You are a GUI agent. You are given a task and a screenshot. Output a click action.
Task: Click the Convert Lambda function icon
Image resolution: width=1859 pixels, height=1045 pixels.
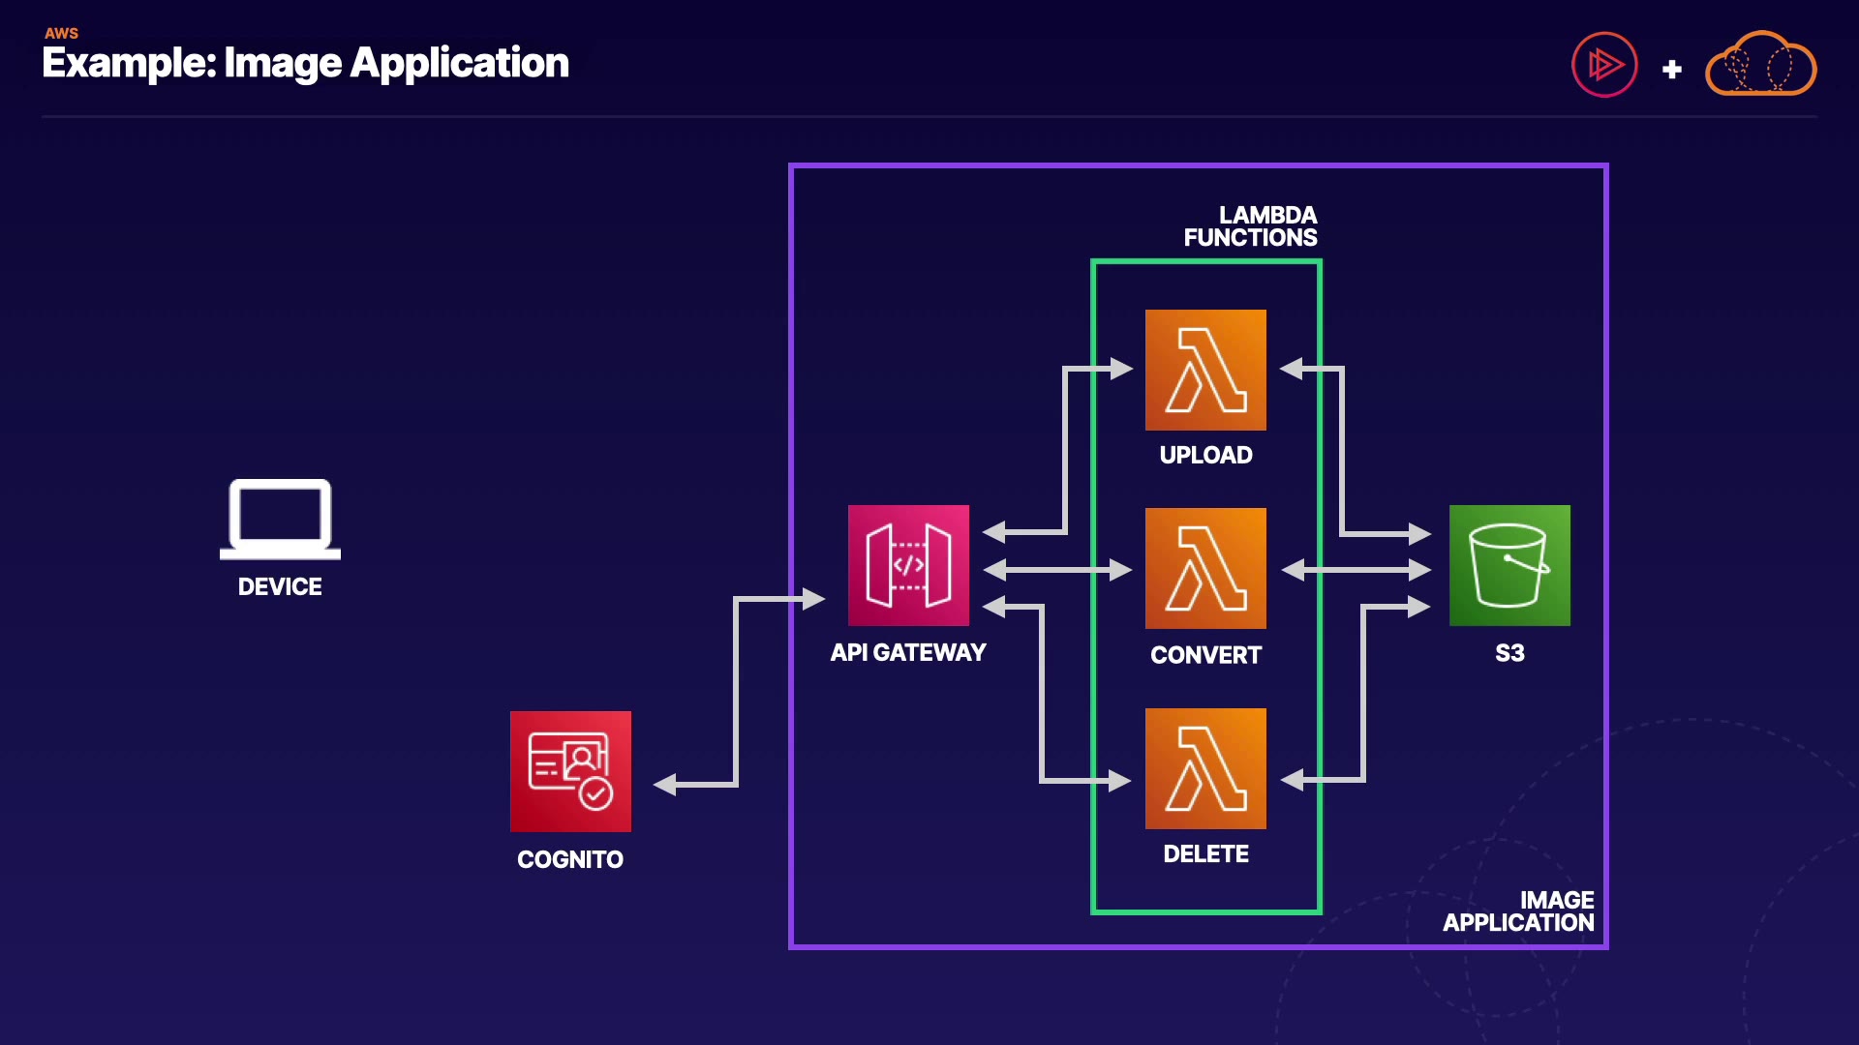pos(1205,568)
